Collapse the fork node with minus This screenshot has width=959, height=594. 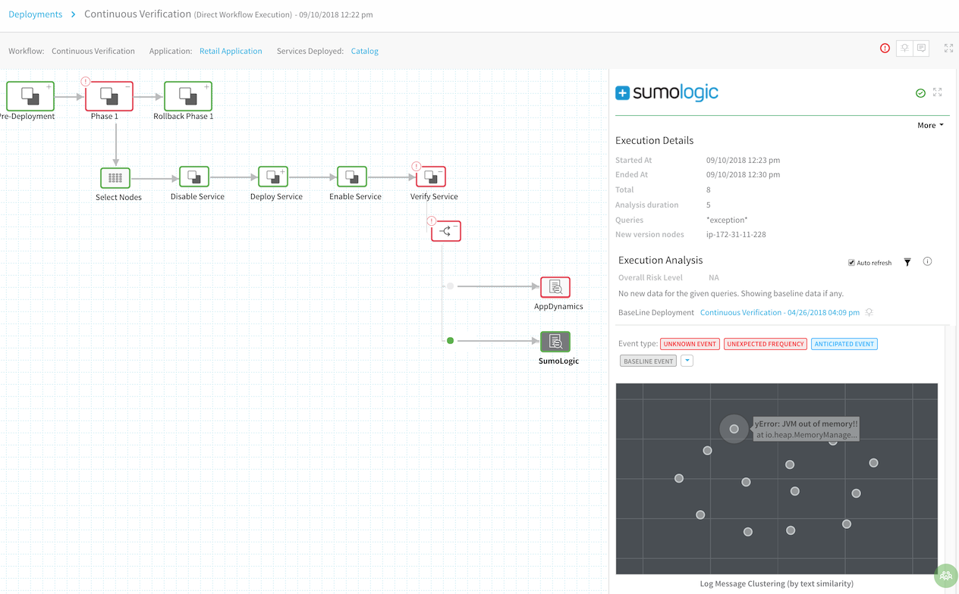coord(456,227)
